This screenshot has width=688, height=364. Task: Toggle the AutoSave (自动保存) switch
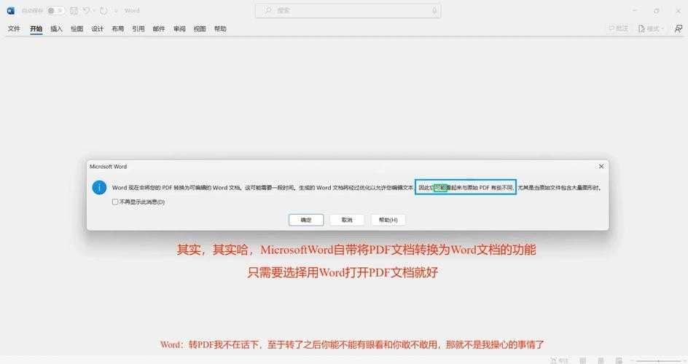[x=56, y=11]
